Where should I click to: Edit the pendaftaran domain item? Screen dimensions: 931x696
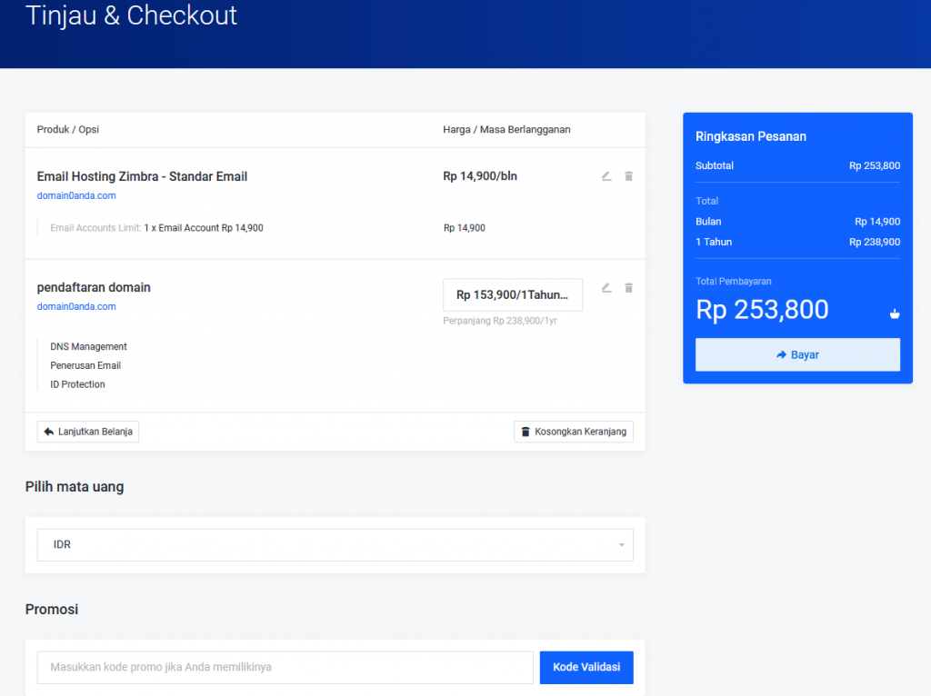coord(606,288)
